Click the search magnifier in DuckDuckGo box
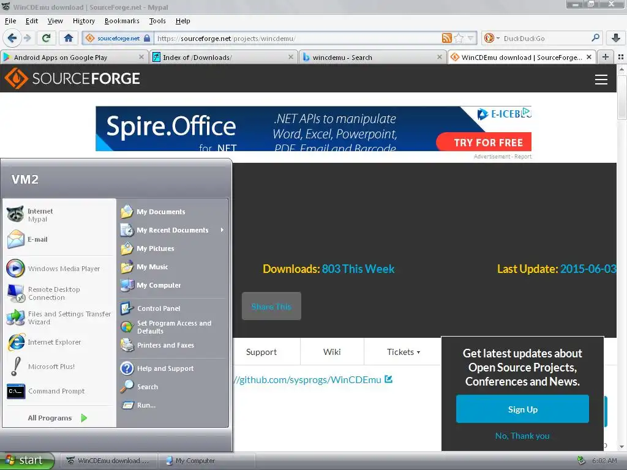 click(595, 38)
